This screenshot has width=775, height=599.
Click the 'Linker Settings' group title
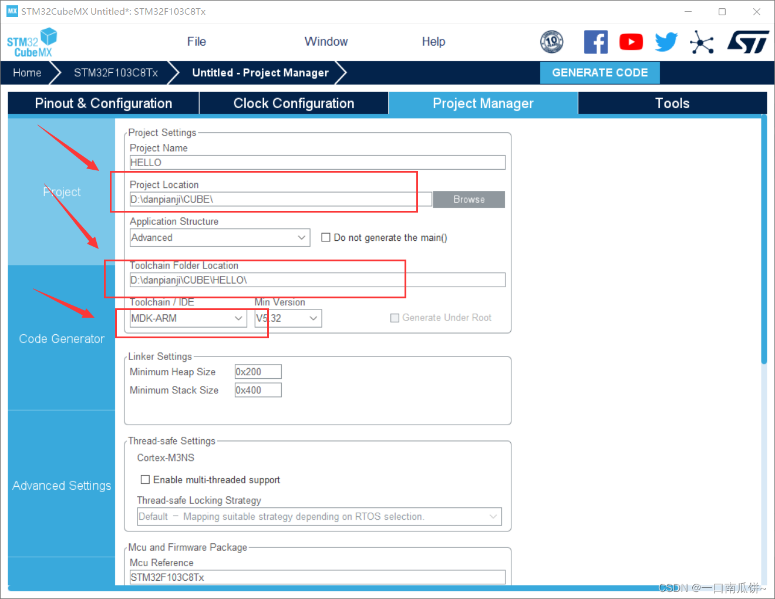point(160,356)
